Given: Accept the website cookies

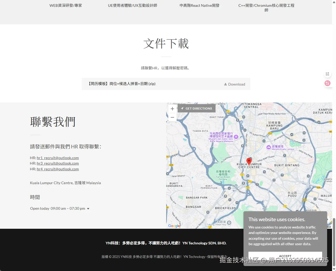Looking at the screenshot, I should (x=285, y=256).
